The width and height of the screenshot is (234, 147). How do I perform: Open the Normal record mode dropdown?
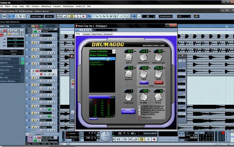point(72,133)
